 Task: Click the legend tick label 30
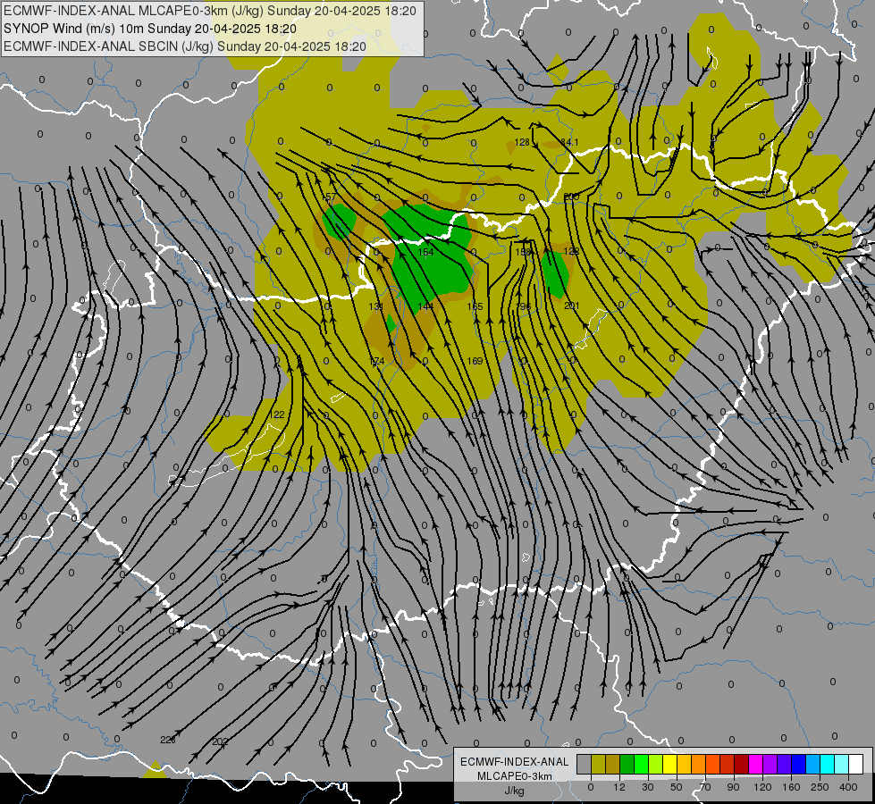point(648,787)
